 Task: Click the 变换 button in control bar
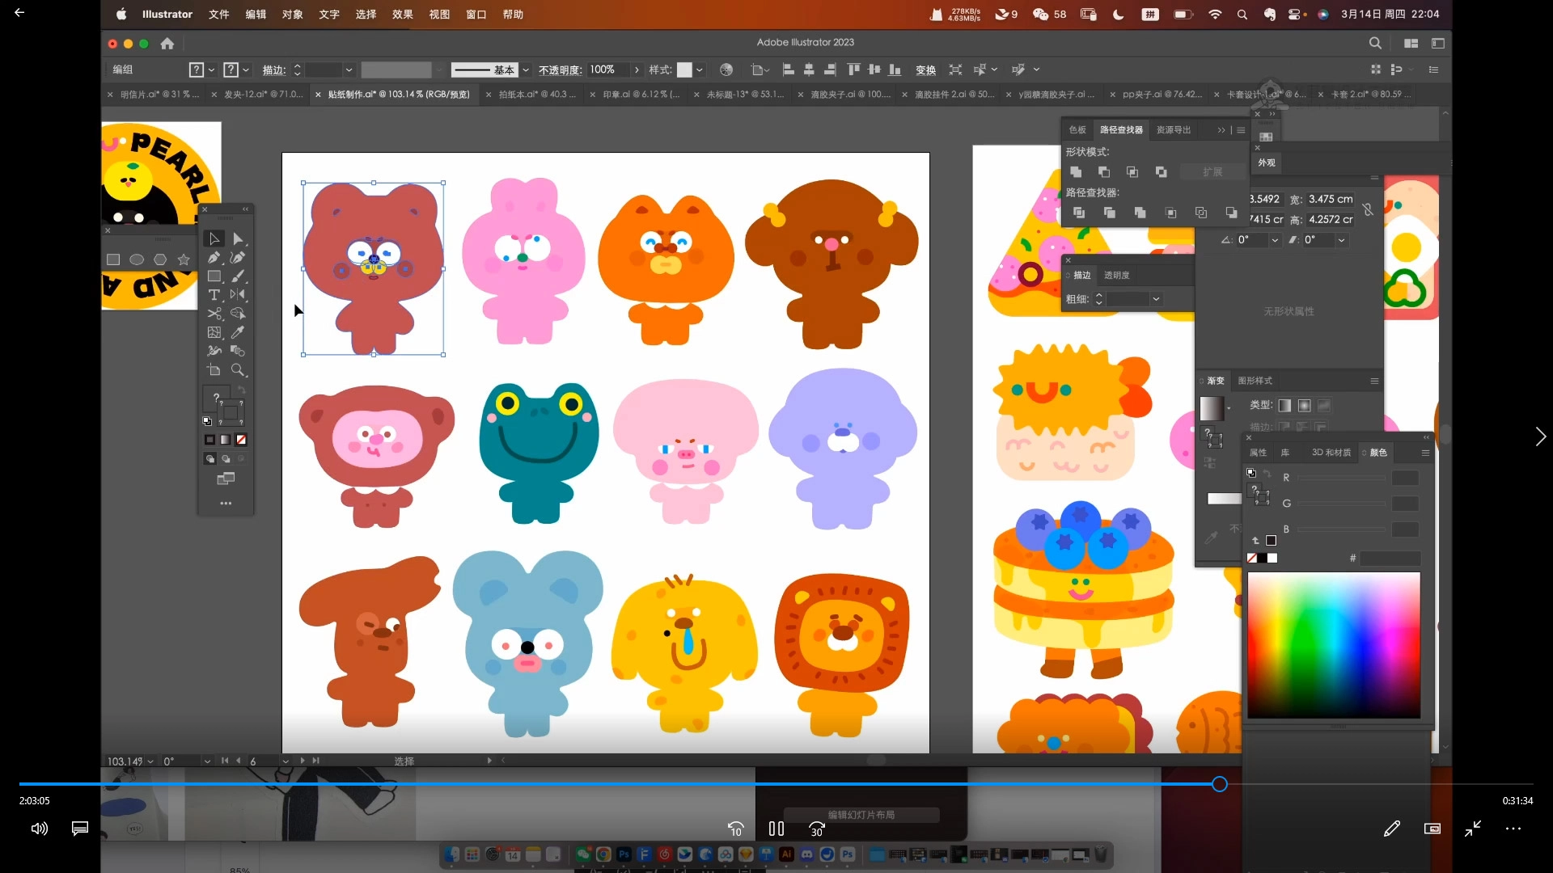[x=925, y=70]
